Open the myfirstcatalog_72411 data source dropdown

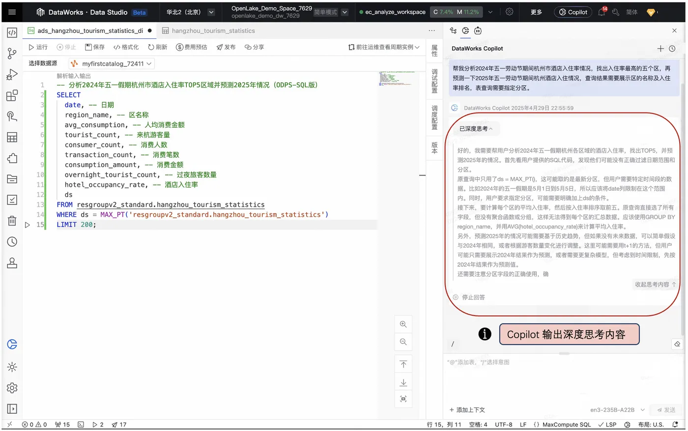coord(112,63)
